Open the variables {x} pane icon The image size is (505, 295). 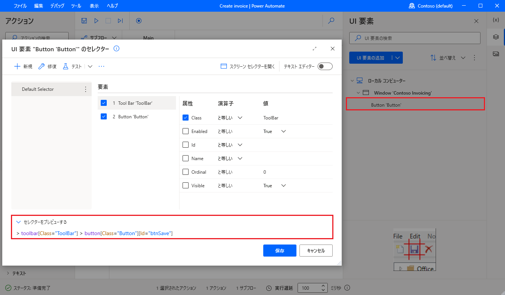pyautogui.click(x=496, y=20)
